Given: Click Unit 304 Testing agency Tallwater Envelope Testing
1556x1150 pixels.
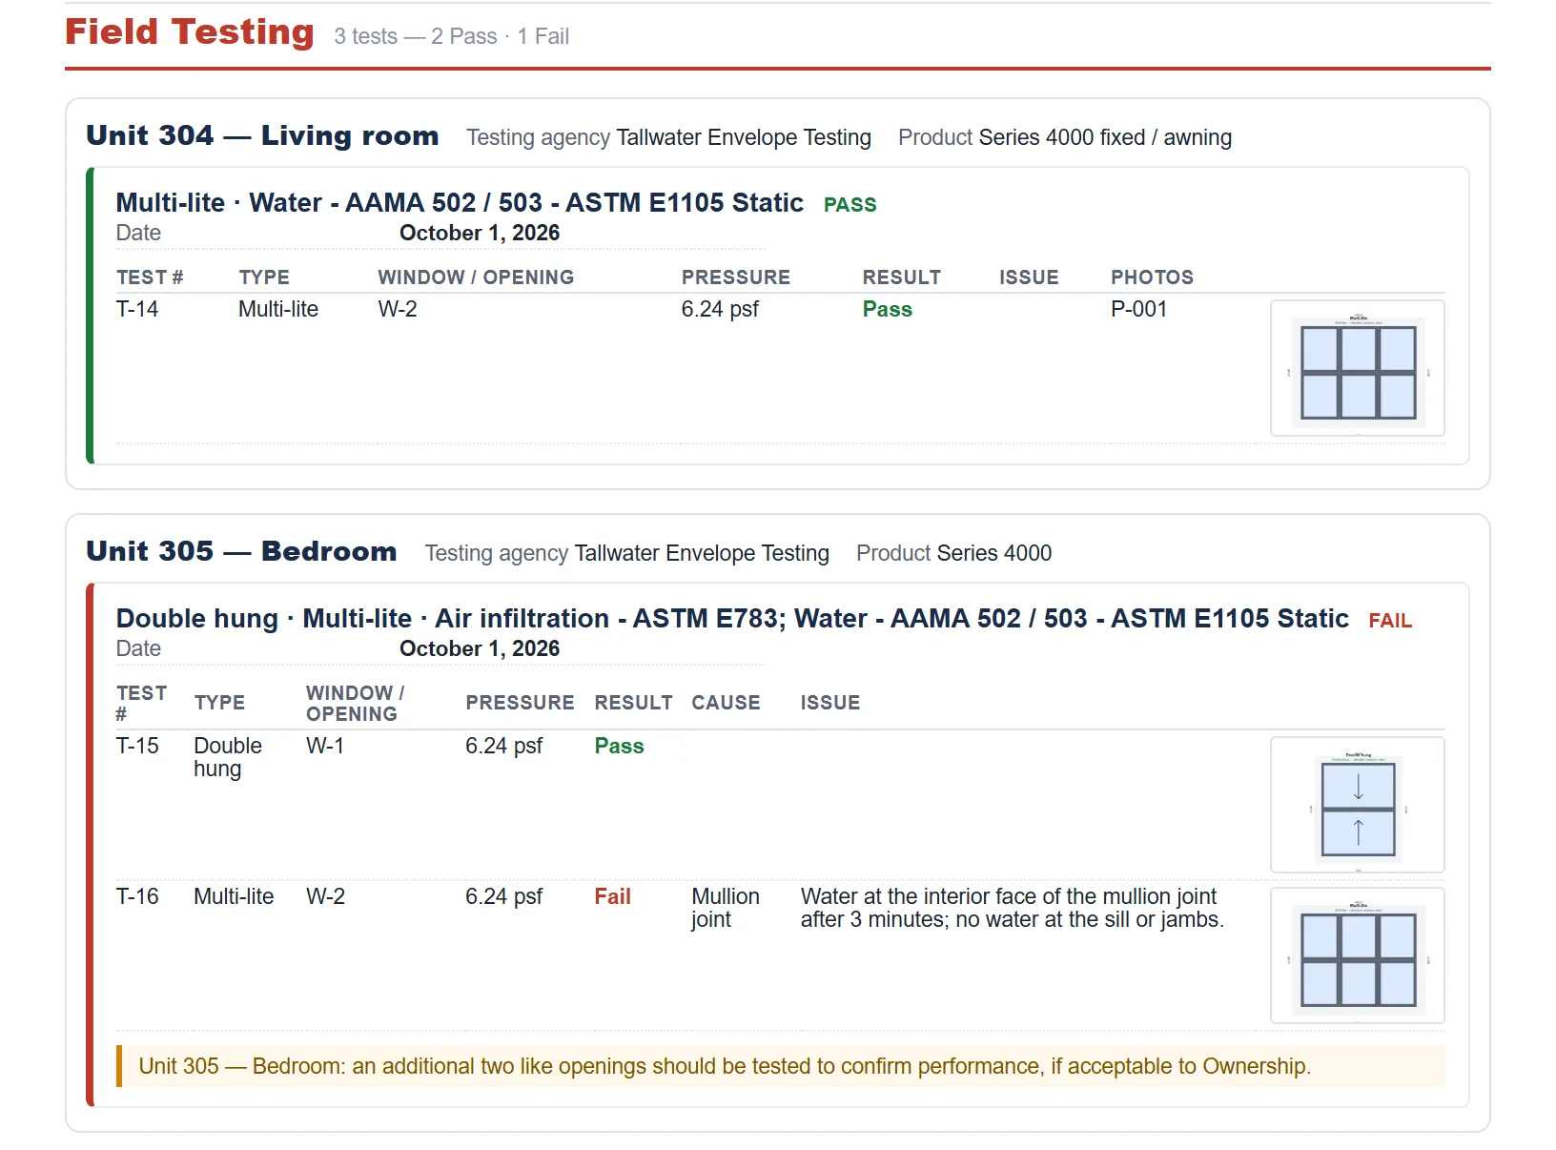Looking at the screenshot, I should tap(668, 137).
